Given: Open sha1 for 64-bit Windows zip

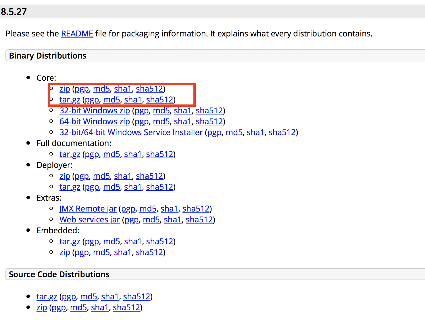Looking at the screenshot, I should pyautogui.click(x=183, y=122).
